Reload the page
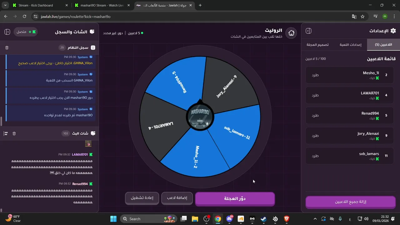Image resolution: width=400 pixels, height=225 pixels. (25, 17)
